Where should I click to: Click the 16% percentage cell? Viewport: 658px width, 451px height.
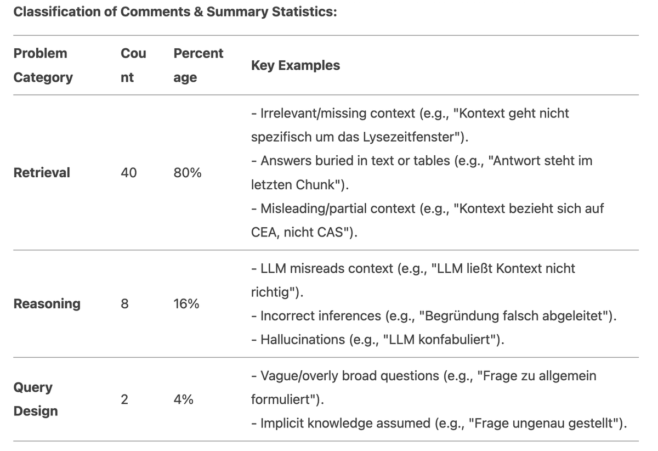click(186, 303)
